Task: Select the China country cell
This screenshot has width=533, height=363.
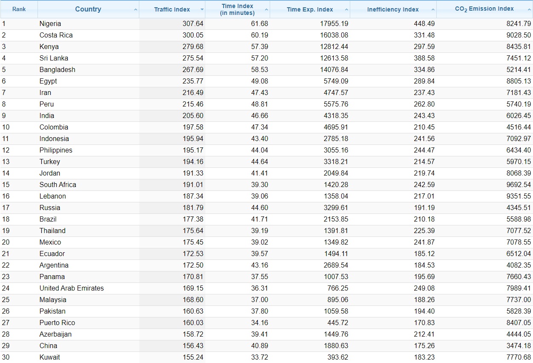Action: [x=88, y=346]
